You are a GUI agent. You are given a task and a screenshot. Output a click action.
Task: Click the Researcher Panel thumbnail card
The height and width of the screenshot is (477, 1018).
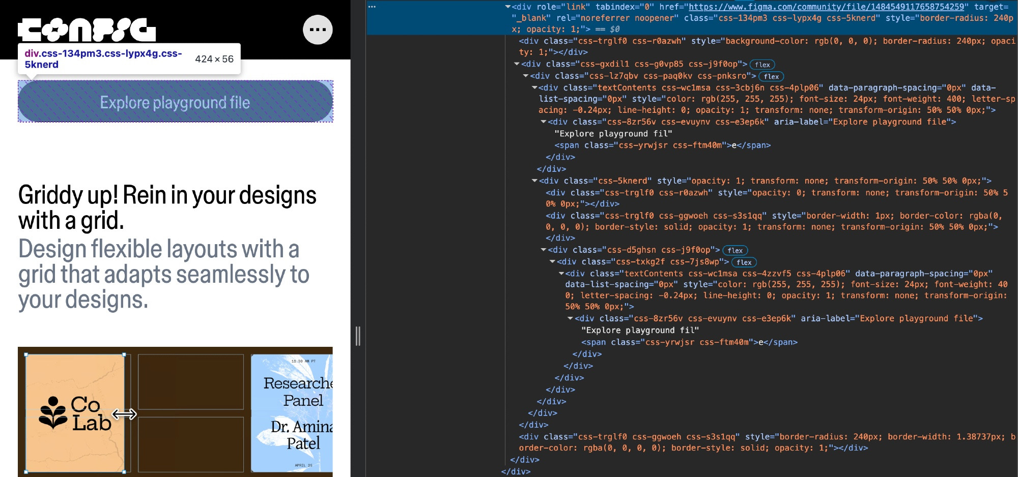click(x=292, y=413)
